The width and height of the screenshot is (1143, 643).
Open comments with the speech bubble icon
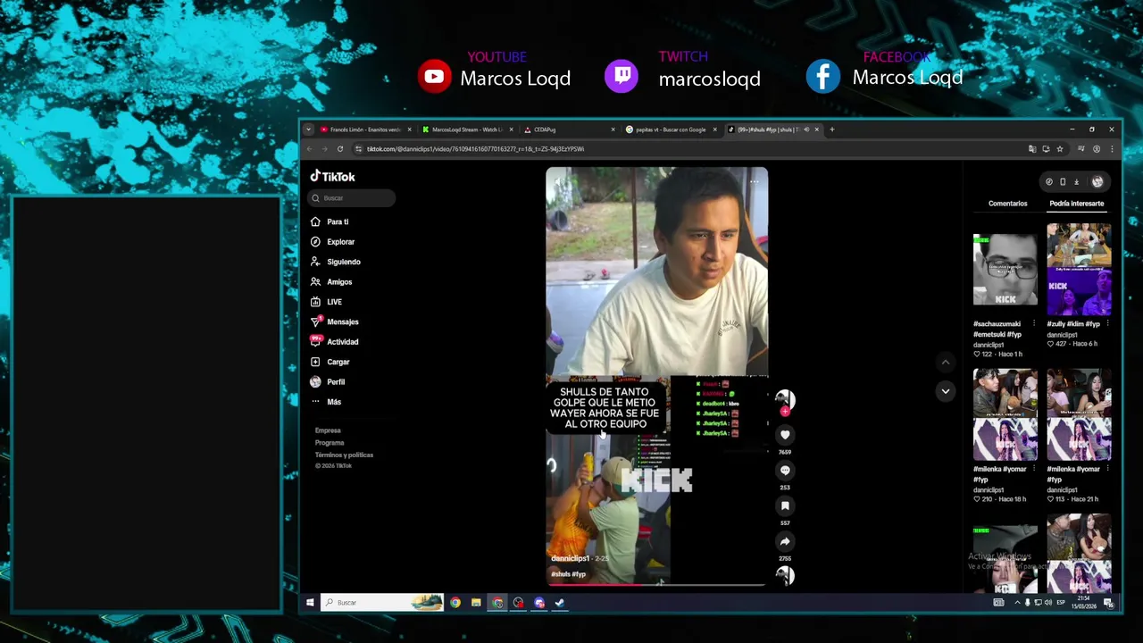[785, 471]
